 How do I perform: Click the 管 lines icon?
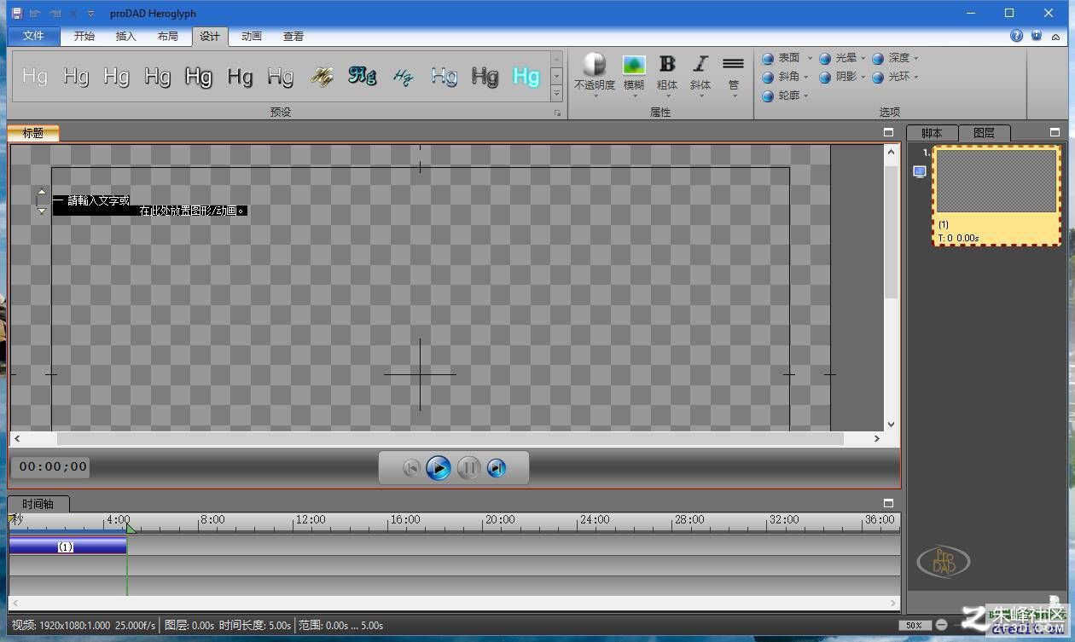click(734, 64)
